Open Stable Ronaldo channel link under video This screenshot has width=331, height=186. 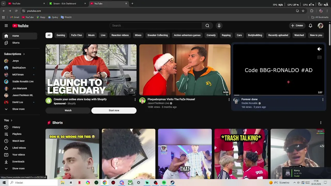pos(249,103)
